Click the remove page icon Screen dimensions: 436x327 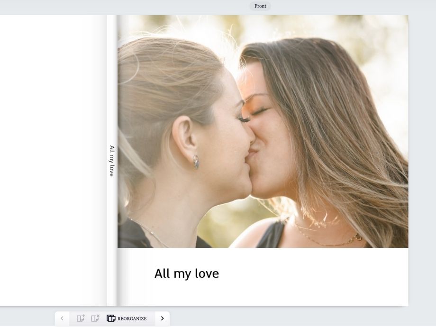click(x=95, y=318)
